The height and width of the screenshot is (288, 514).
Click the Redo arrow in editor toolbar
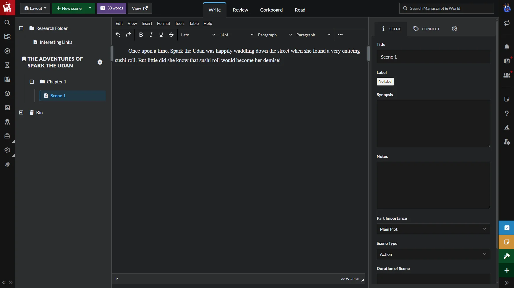click(128, 35)
